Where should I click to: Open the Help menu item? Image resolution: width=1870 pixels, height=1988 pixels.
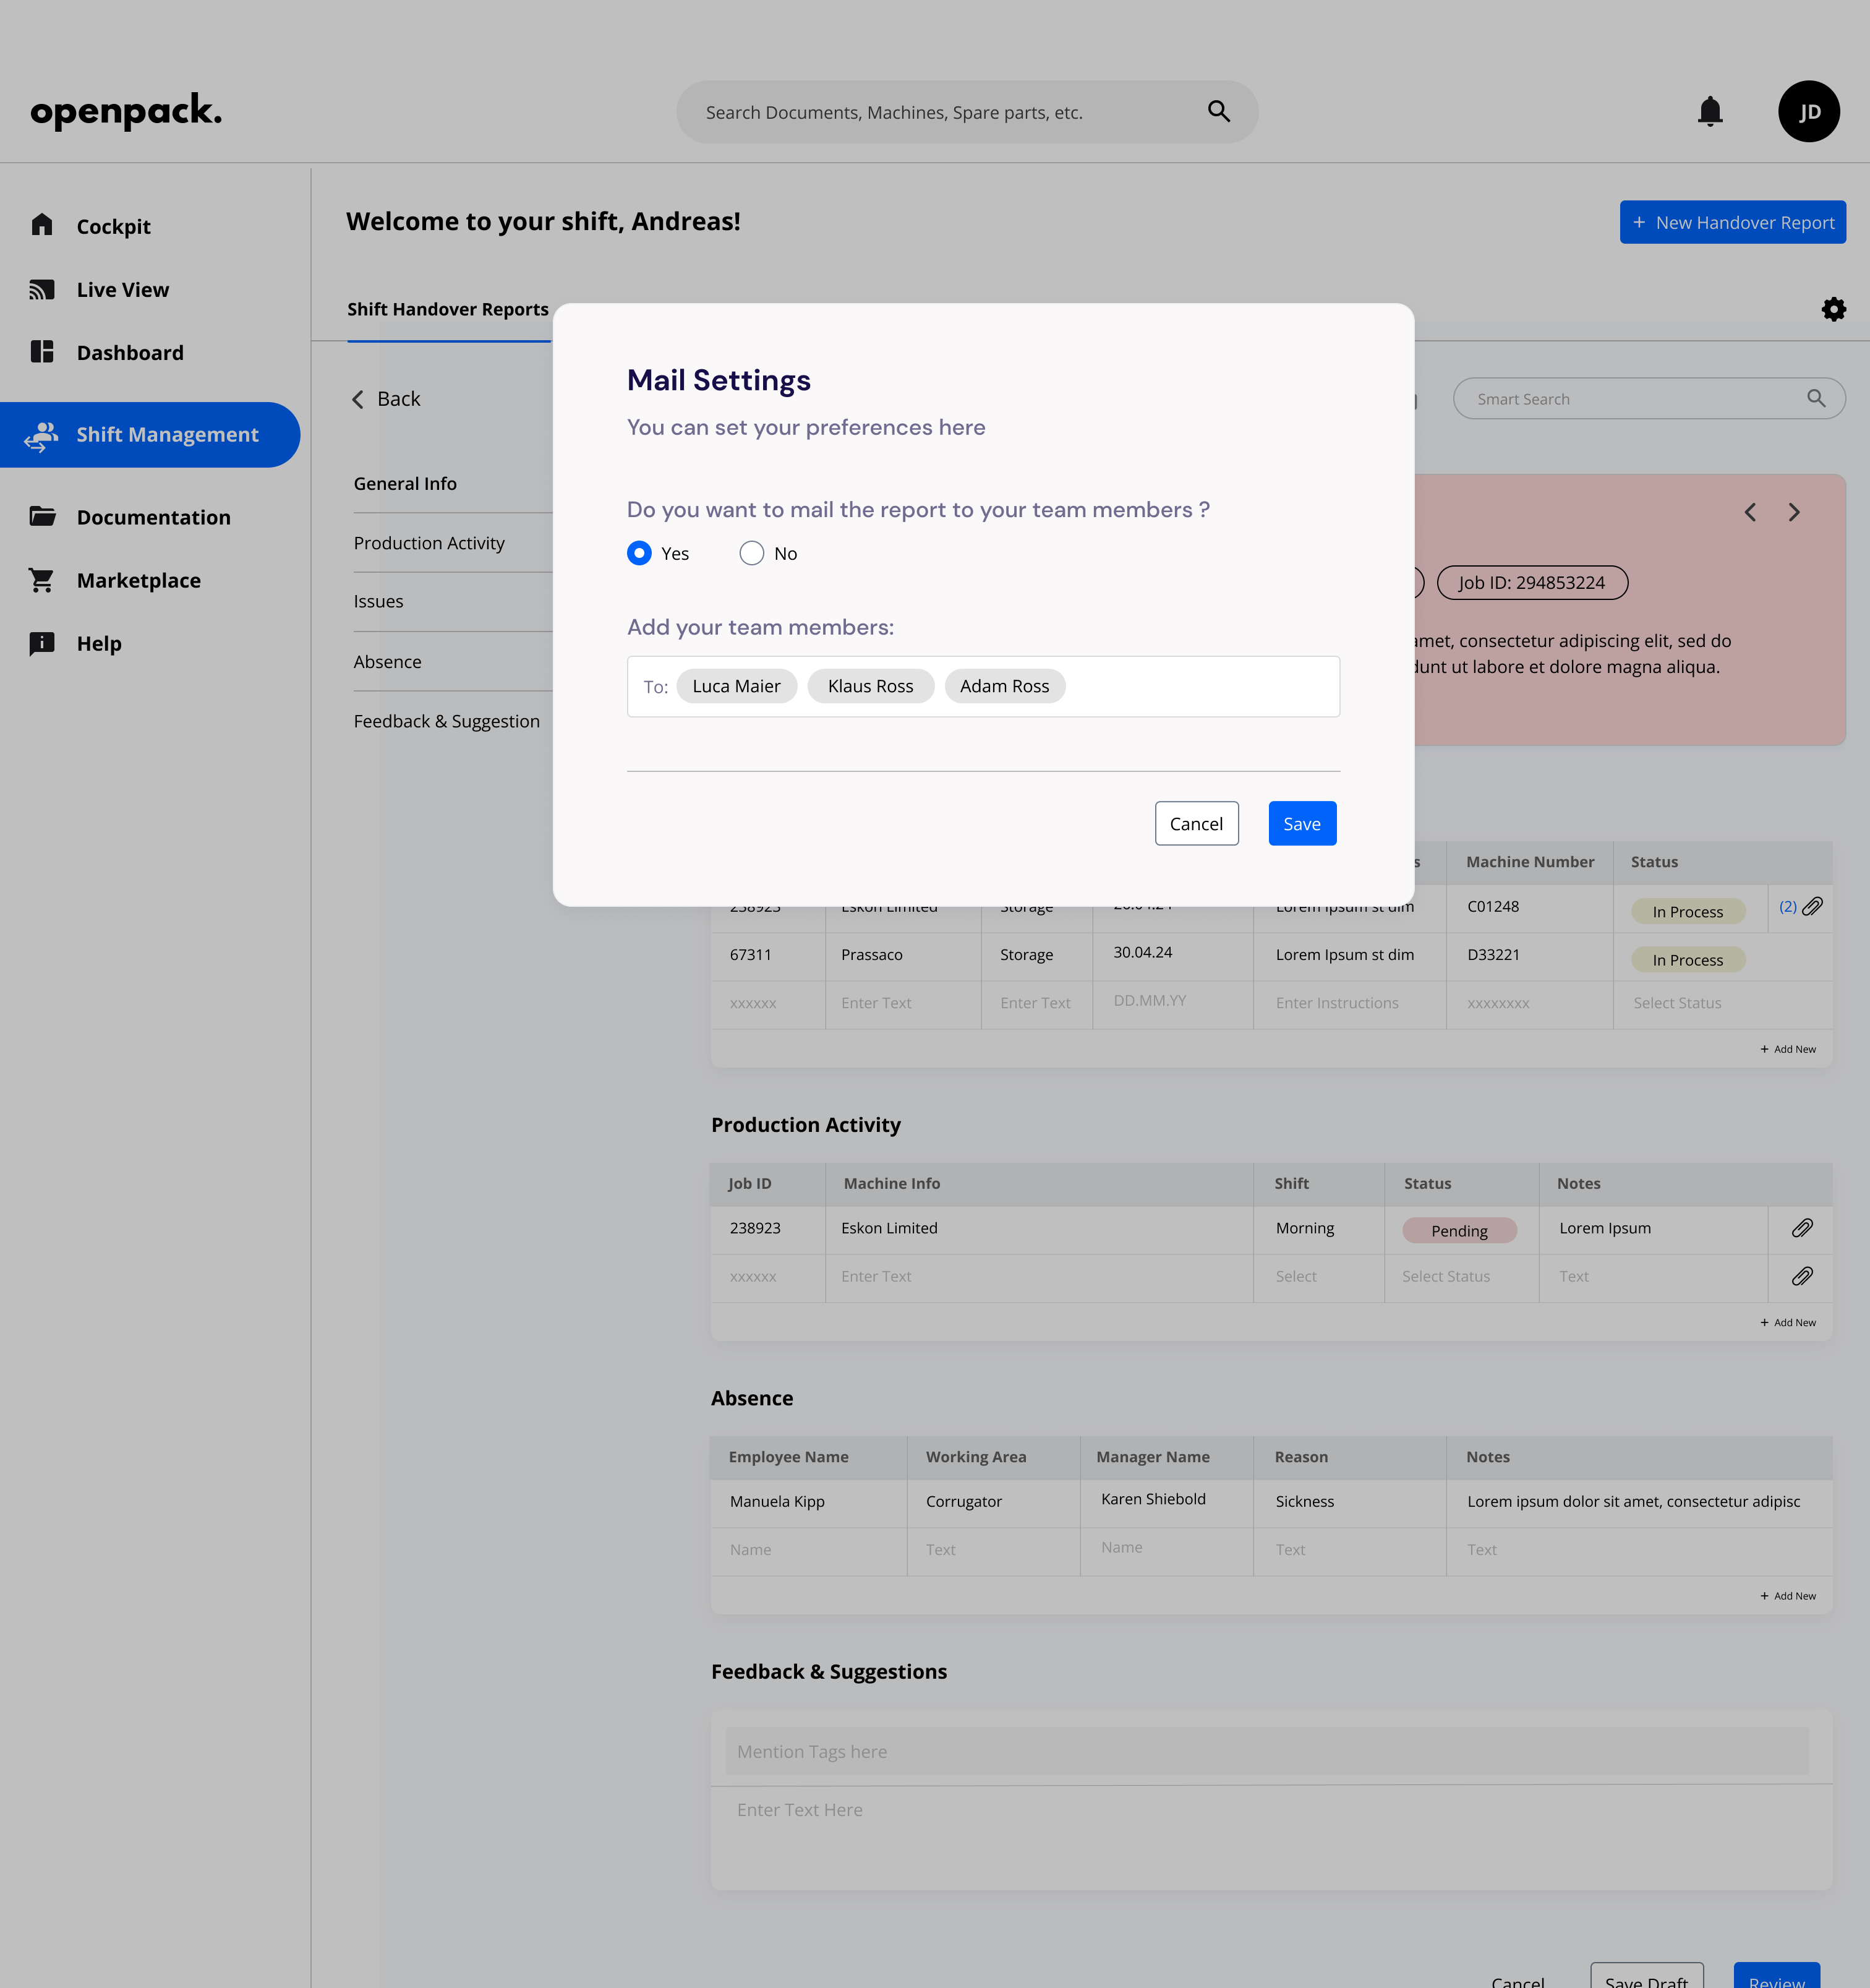point(99,643)
